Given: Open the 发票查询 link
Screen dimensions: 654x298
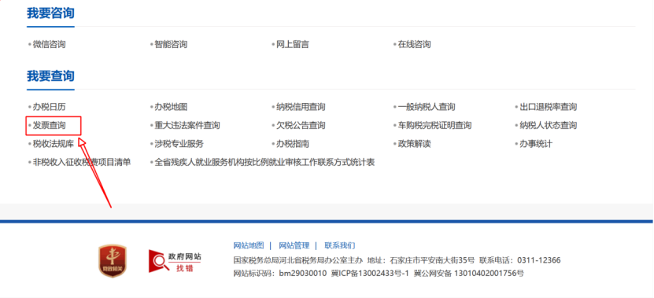Looking at the screenshot, I should click(50, 125).
